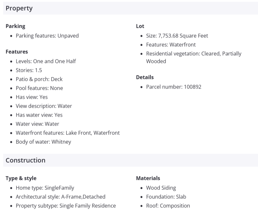Click Pool features: None entry
Image resolution: width=258 pixels, height=216 pixels.
point(39,88)
